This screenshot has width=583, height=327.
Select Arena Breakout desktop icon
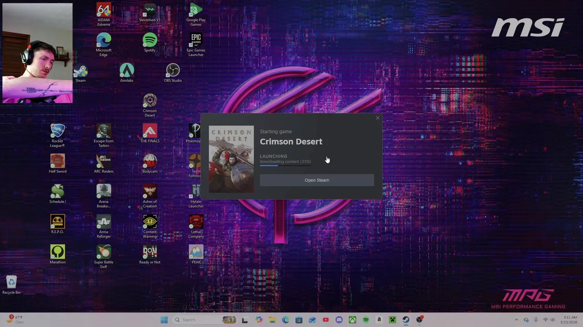pyautogui.click(x=103, y=196)
